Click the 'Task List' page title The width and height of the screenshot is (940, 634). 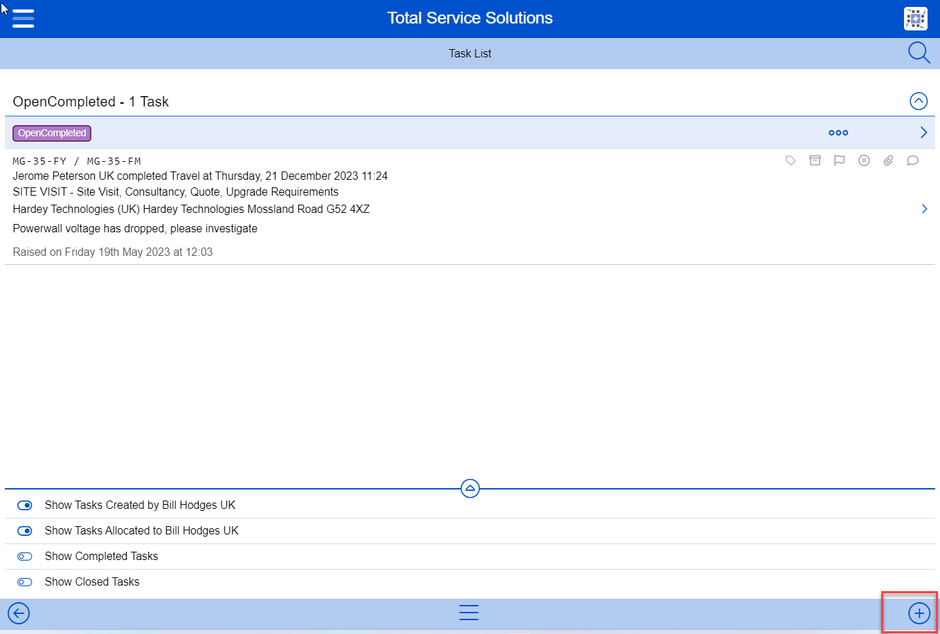click(x=470, y=53)
